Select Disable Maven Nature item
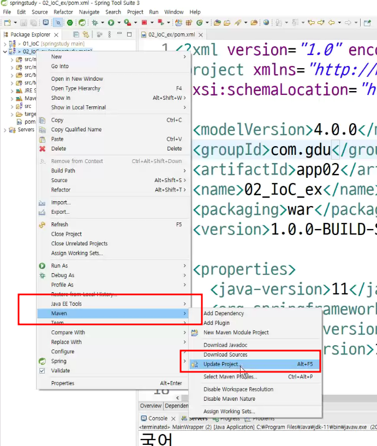Screen dimensions: 377x446 [255, 399]
